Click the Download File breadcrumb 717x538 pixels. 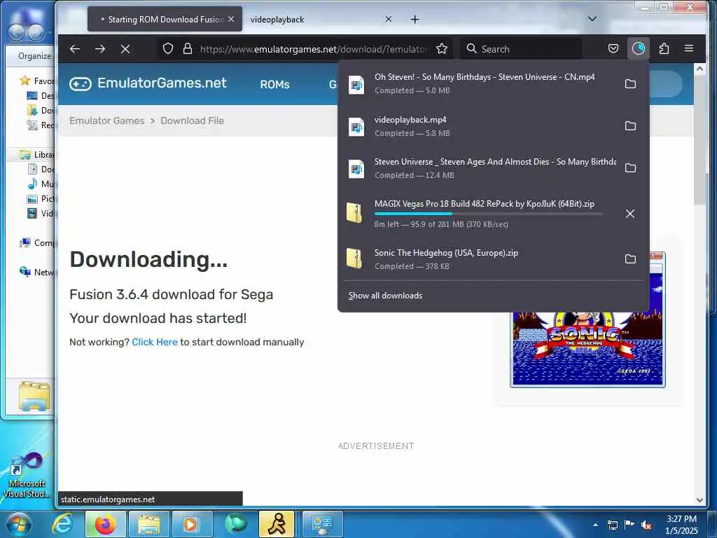pyautogui.click(x=192, y=120)
